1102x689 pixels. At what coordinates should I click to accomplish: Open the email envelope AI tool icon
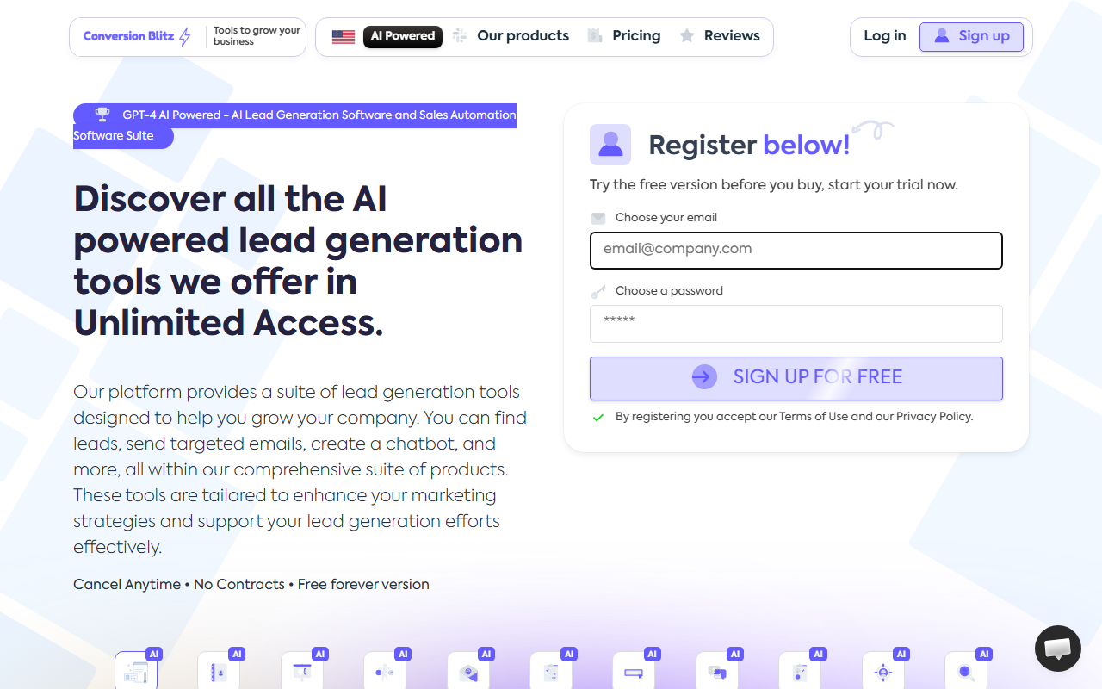tap(468, 670)
